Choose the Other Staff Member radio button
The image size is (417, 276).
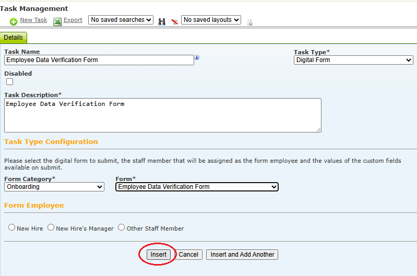[121, 227]
